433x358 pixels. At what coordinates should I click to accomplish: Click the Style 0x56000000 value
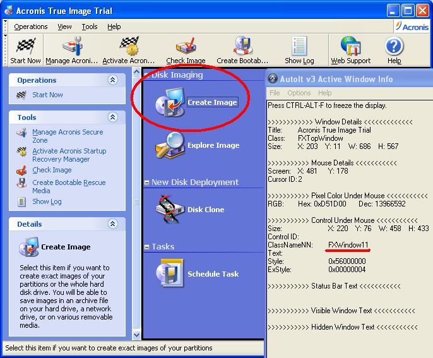(347, 261)
